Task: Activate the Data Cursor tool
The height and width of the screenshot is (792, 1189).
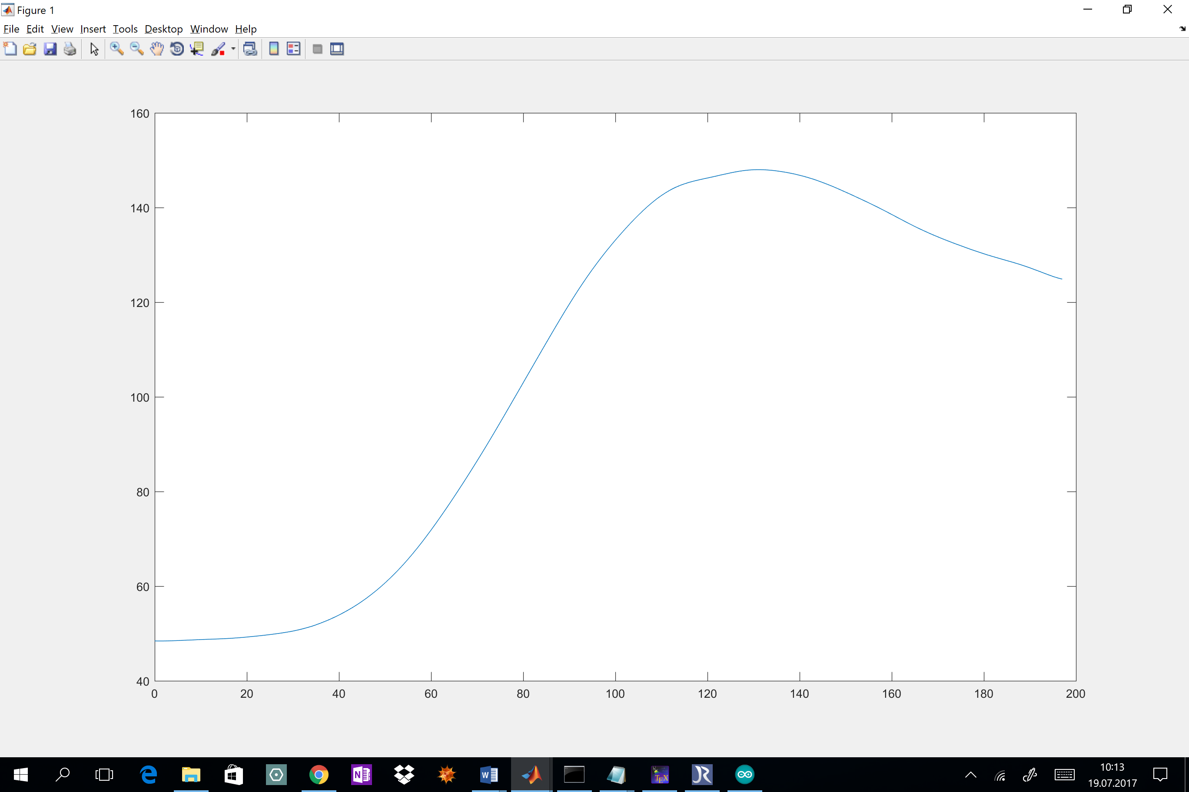Action: [x=197, y=49]
